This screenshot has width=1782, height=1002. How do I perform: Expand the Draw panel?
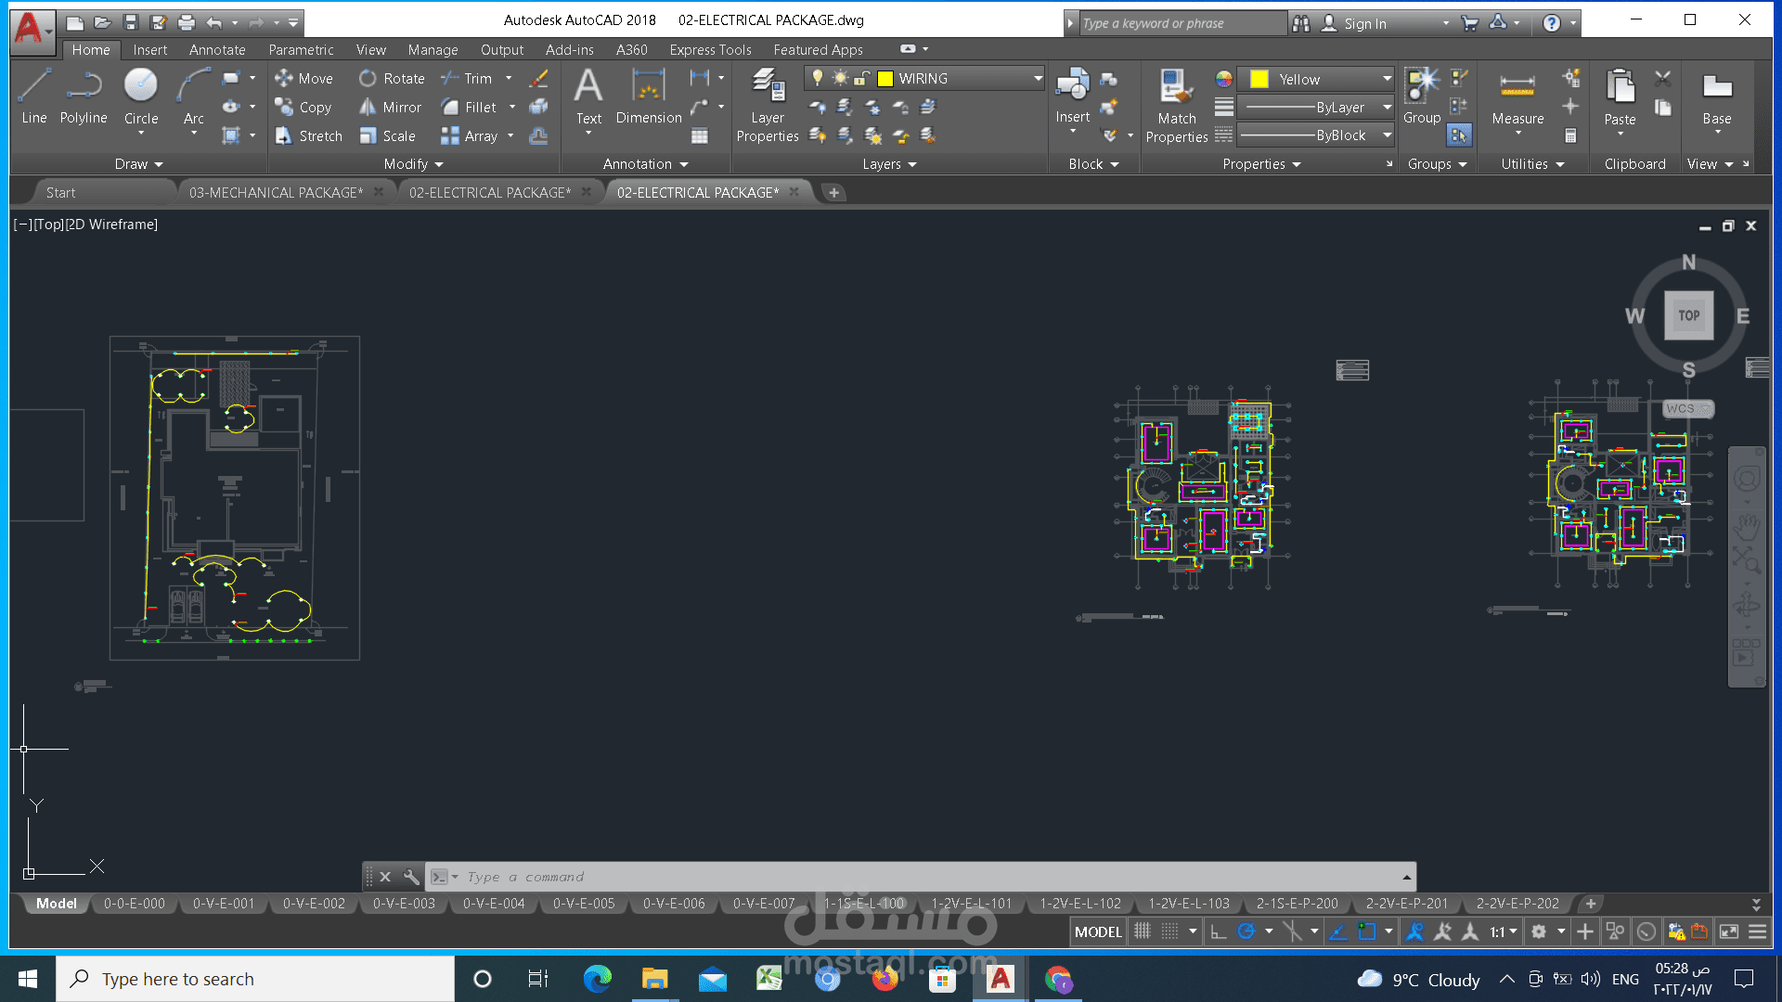(139, 164)
